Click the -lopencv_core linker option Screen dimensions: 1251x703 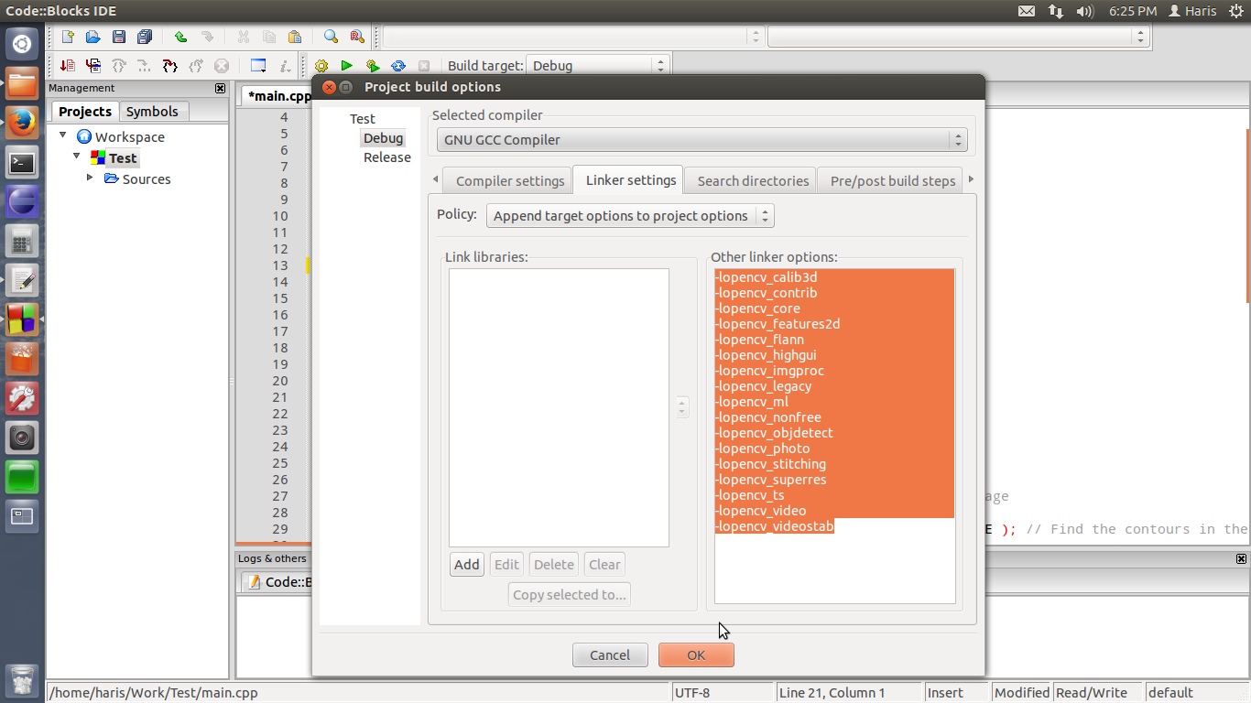point(758,308)
